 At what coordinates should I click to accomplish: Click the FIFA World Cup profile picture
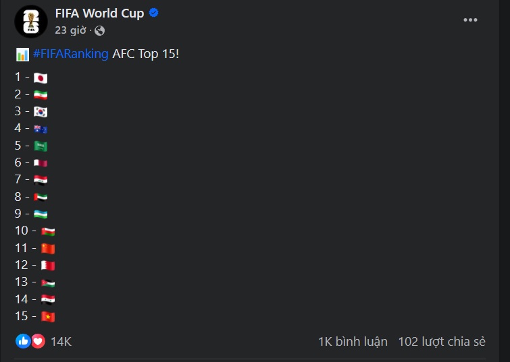coord(31,22)
